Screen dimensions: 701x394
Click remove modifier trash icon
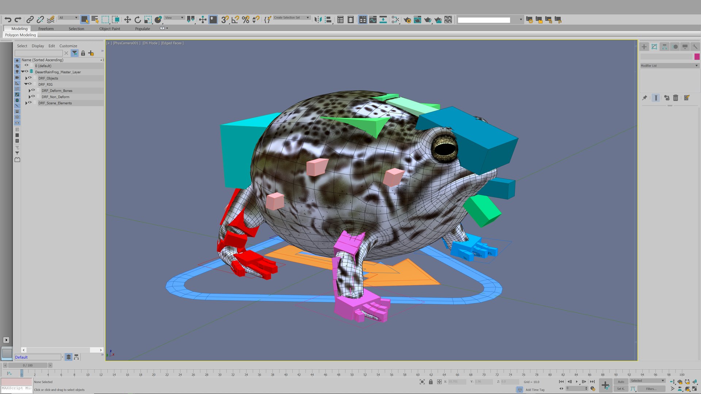coord(675,98)
